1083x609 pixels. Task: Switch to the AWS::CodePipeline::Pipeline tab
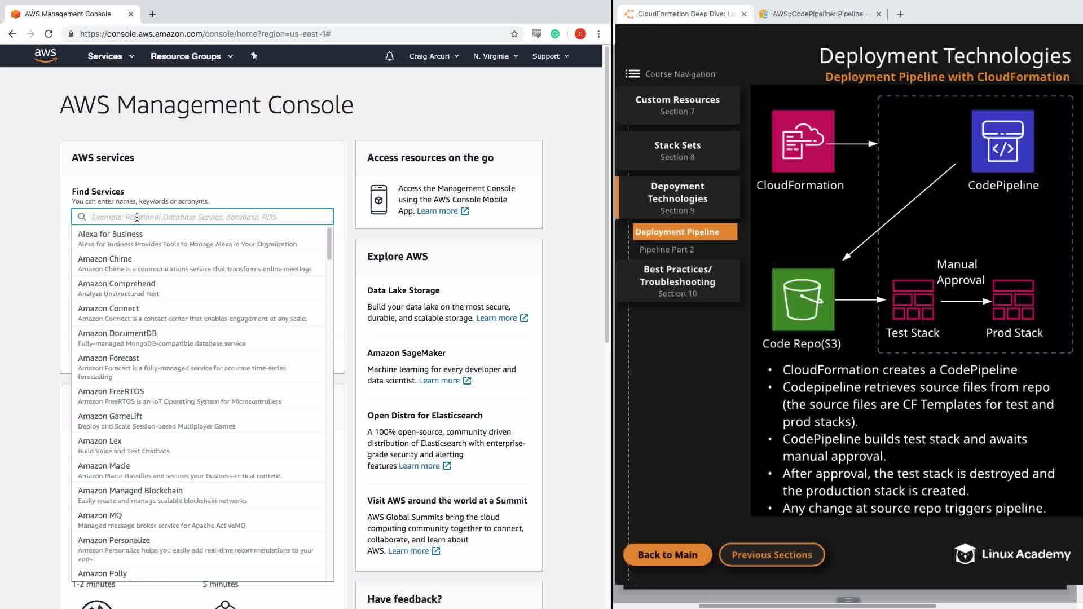(x=817, y=14)
